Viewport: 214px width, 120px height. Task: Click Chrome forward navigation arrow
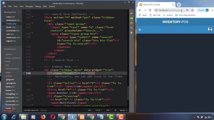coord(145,10)
